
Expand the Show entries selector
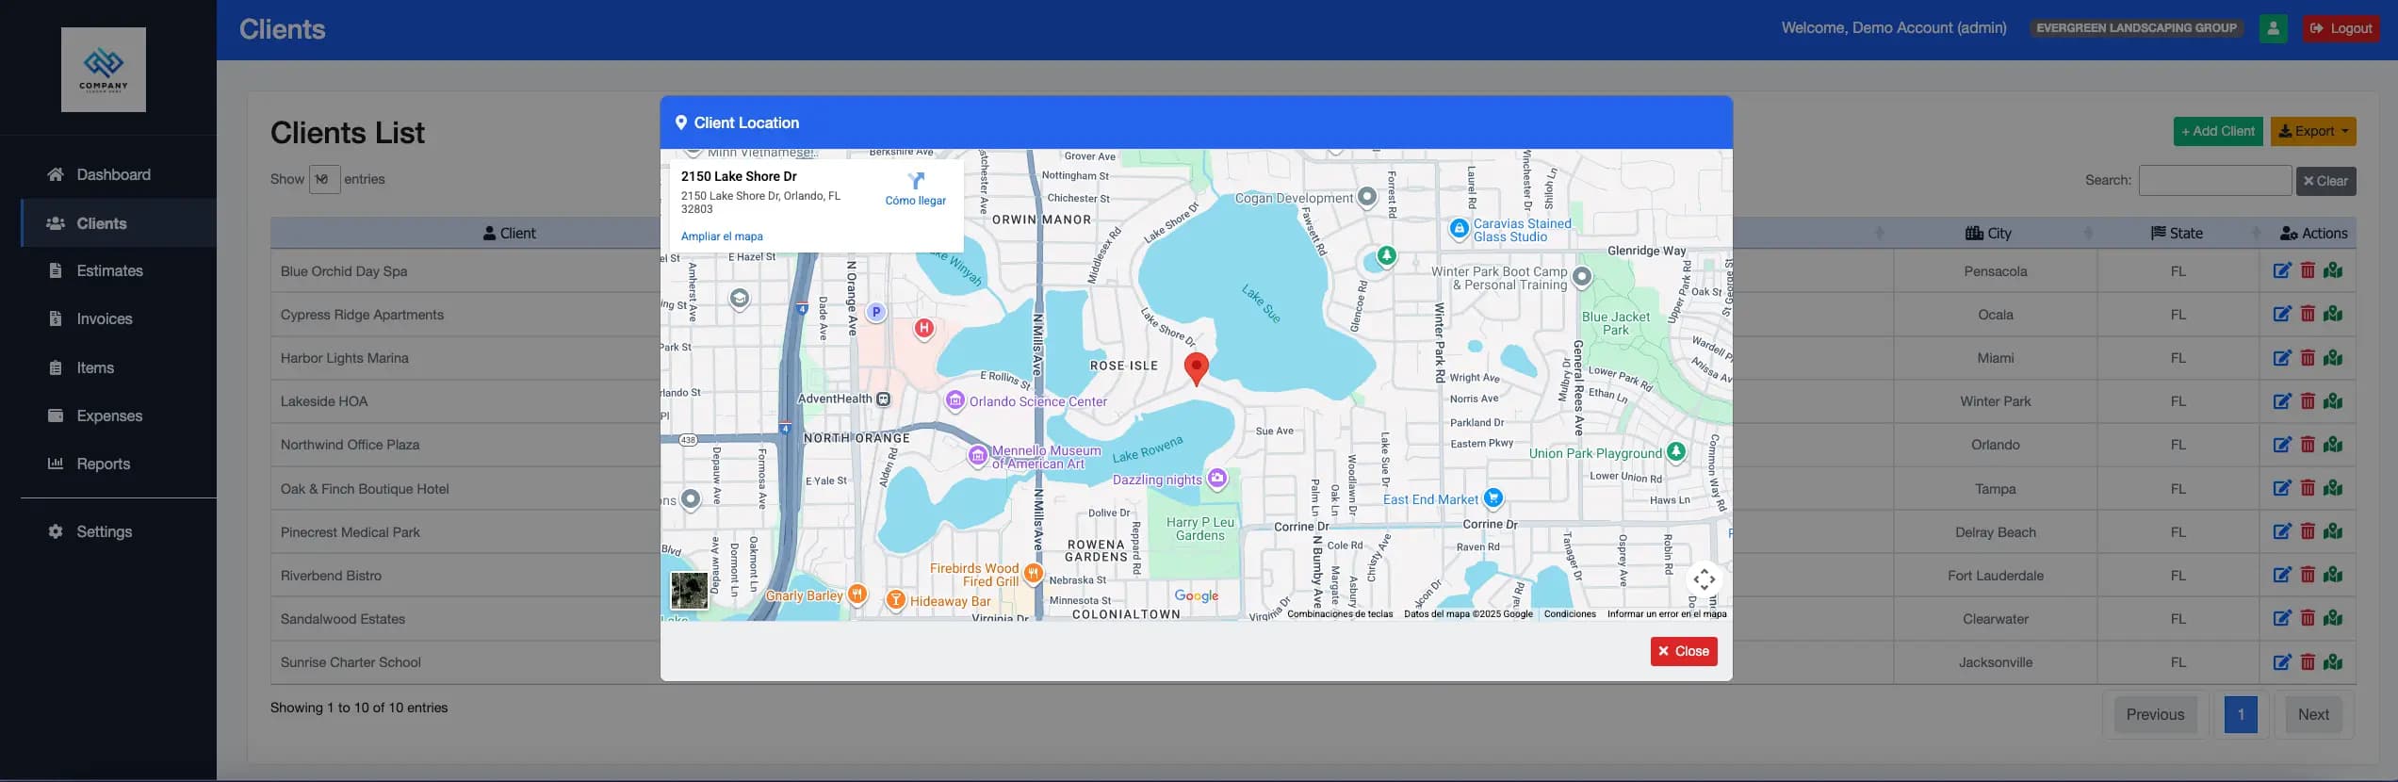324,179
